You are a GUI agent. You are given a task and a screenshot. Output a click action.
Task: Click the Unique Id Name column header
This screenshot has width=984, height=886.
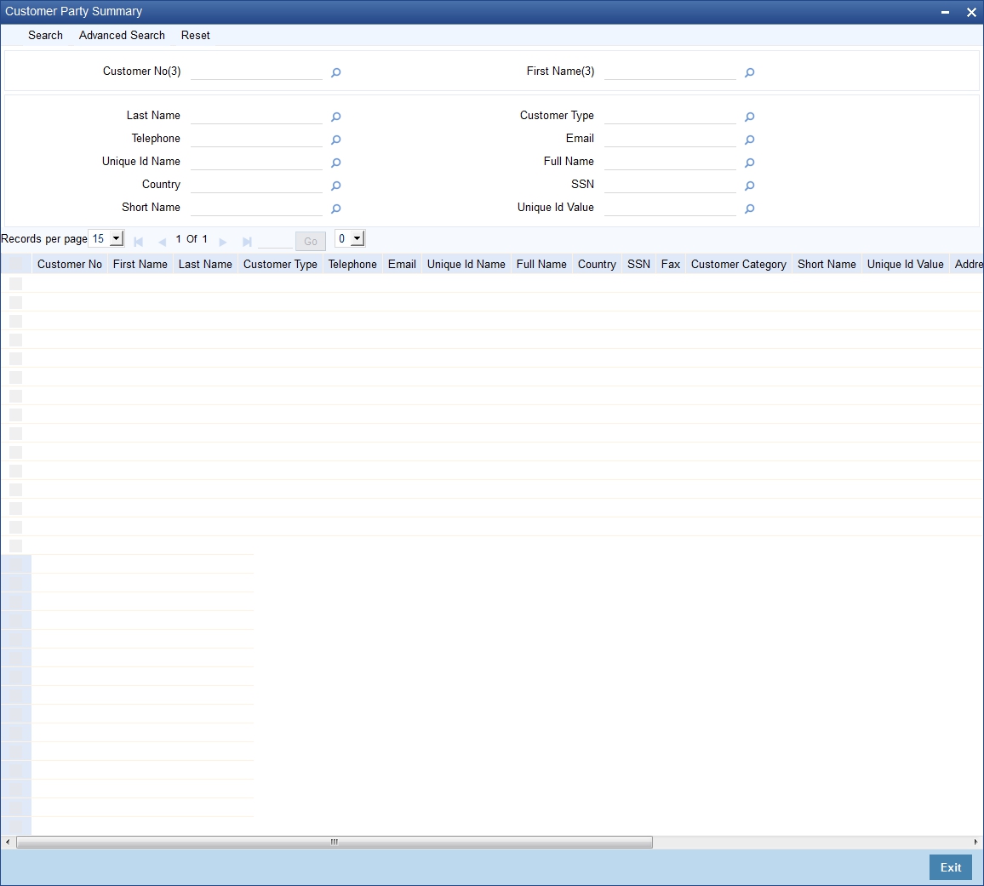[466, 264]
